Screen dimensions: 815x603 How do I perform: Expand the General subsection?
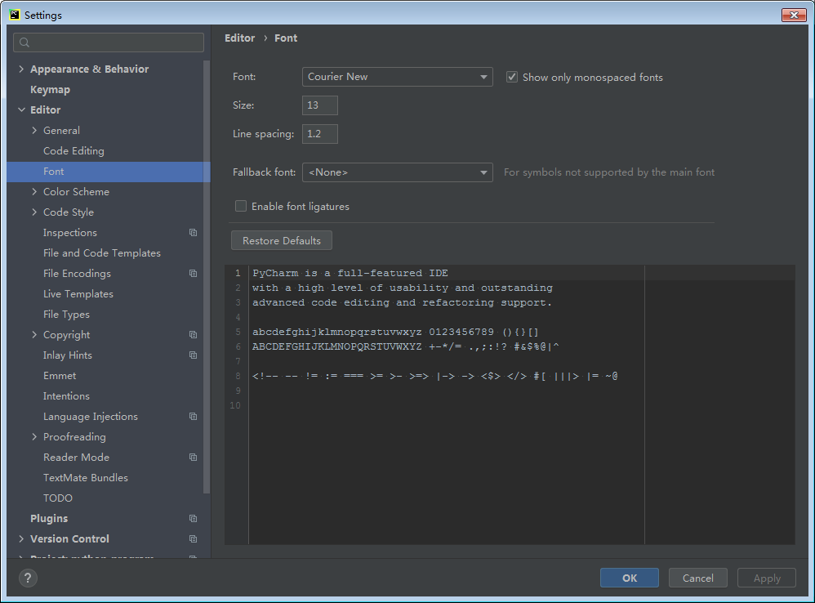[34, 130]
